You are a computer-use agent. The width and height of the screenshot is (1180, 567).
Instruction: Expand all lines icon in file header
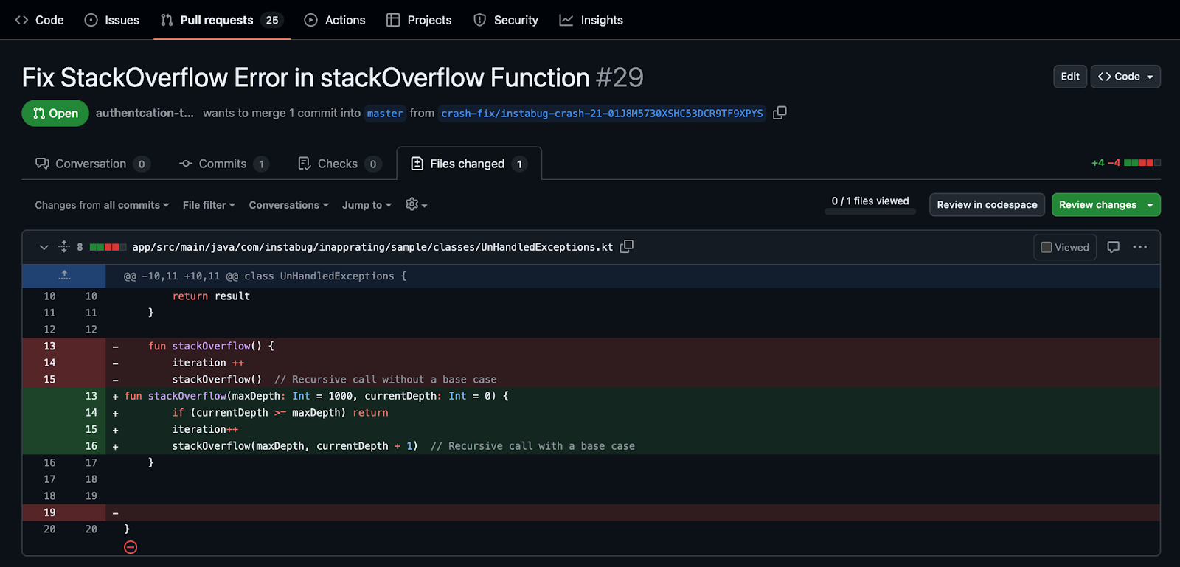pyautogui.click(x=64, y=247)
